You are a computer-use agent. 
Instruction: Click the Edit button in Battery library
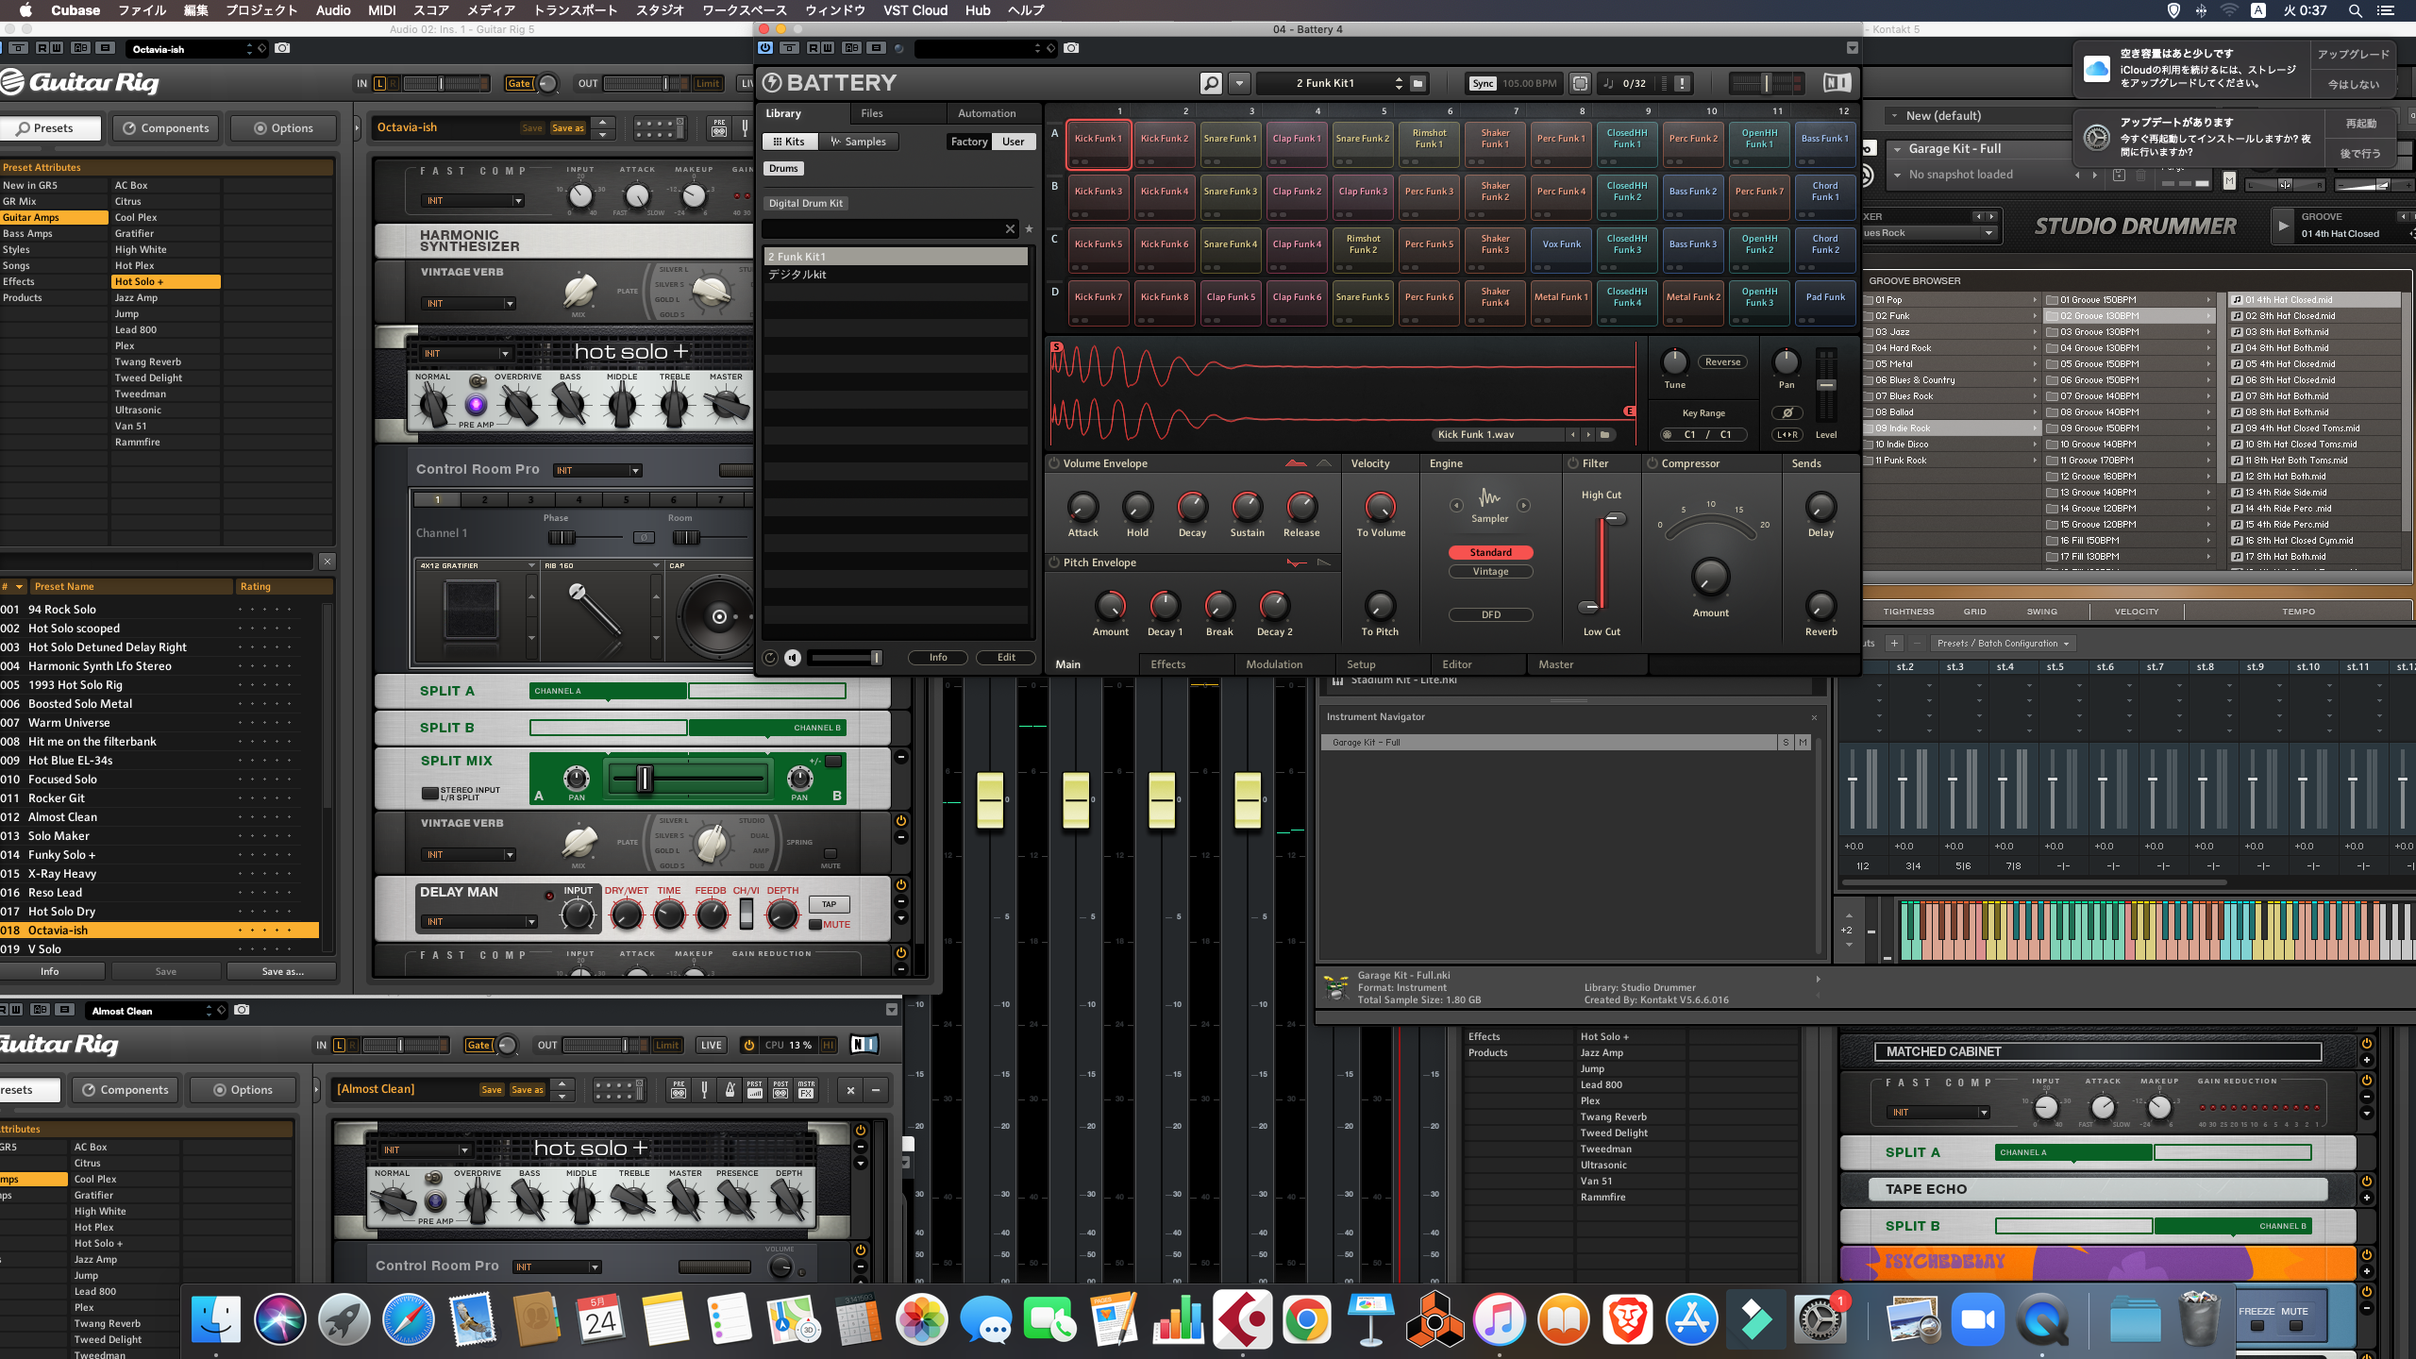(x=1006, y=658)
